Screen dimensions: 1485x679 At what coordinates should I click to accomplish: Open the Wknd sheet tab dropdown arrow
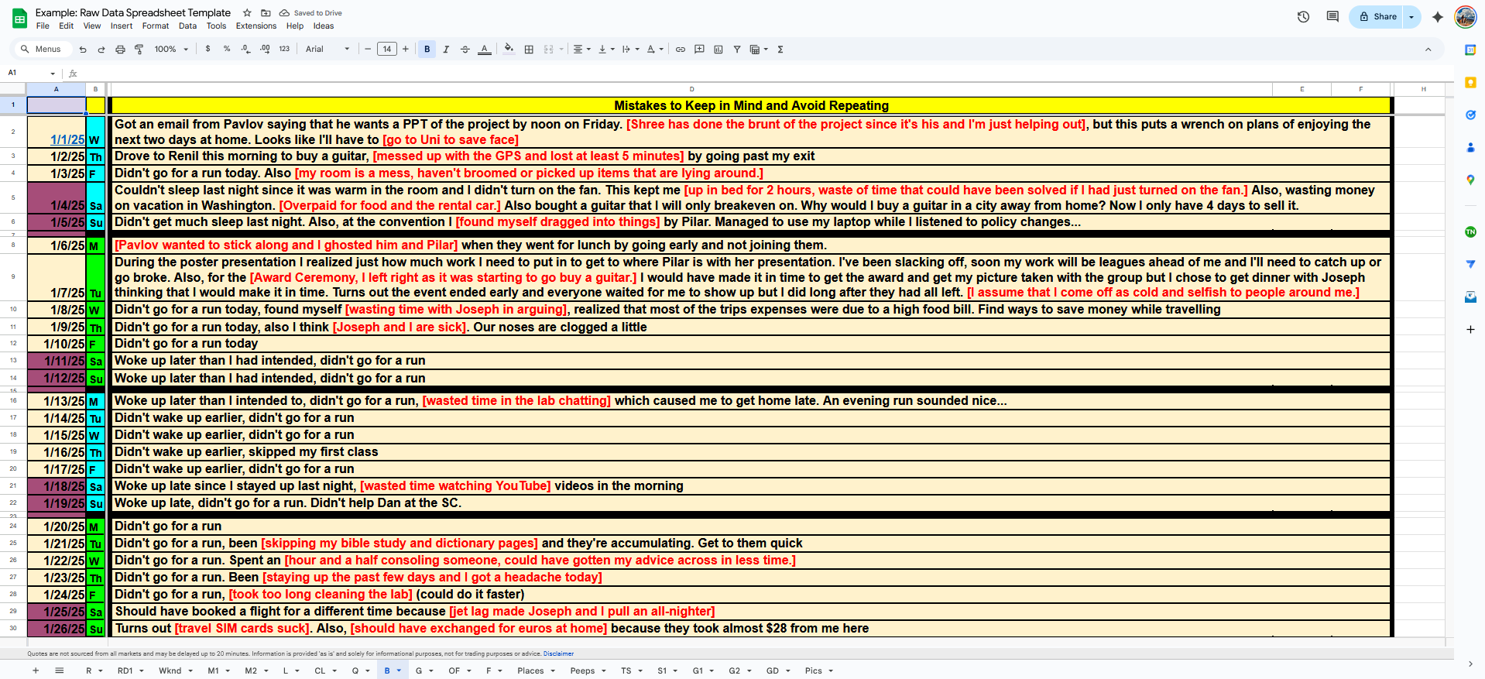pyautogui.click(x=190, y=671)
